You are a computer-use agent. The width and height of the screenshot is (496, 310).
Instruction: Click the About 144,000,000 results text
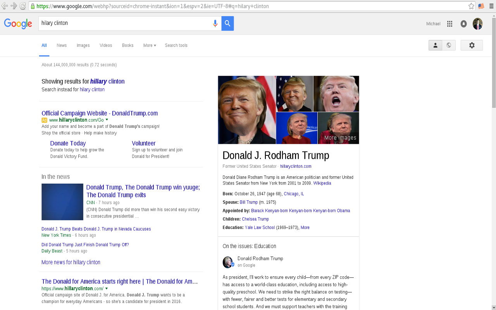click(79, 65)
